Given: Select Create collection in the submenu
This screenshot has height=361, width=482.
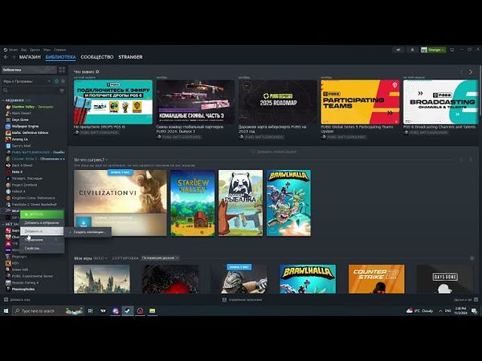Looking at the screenshot, I should click(x=89, y=232).
